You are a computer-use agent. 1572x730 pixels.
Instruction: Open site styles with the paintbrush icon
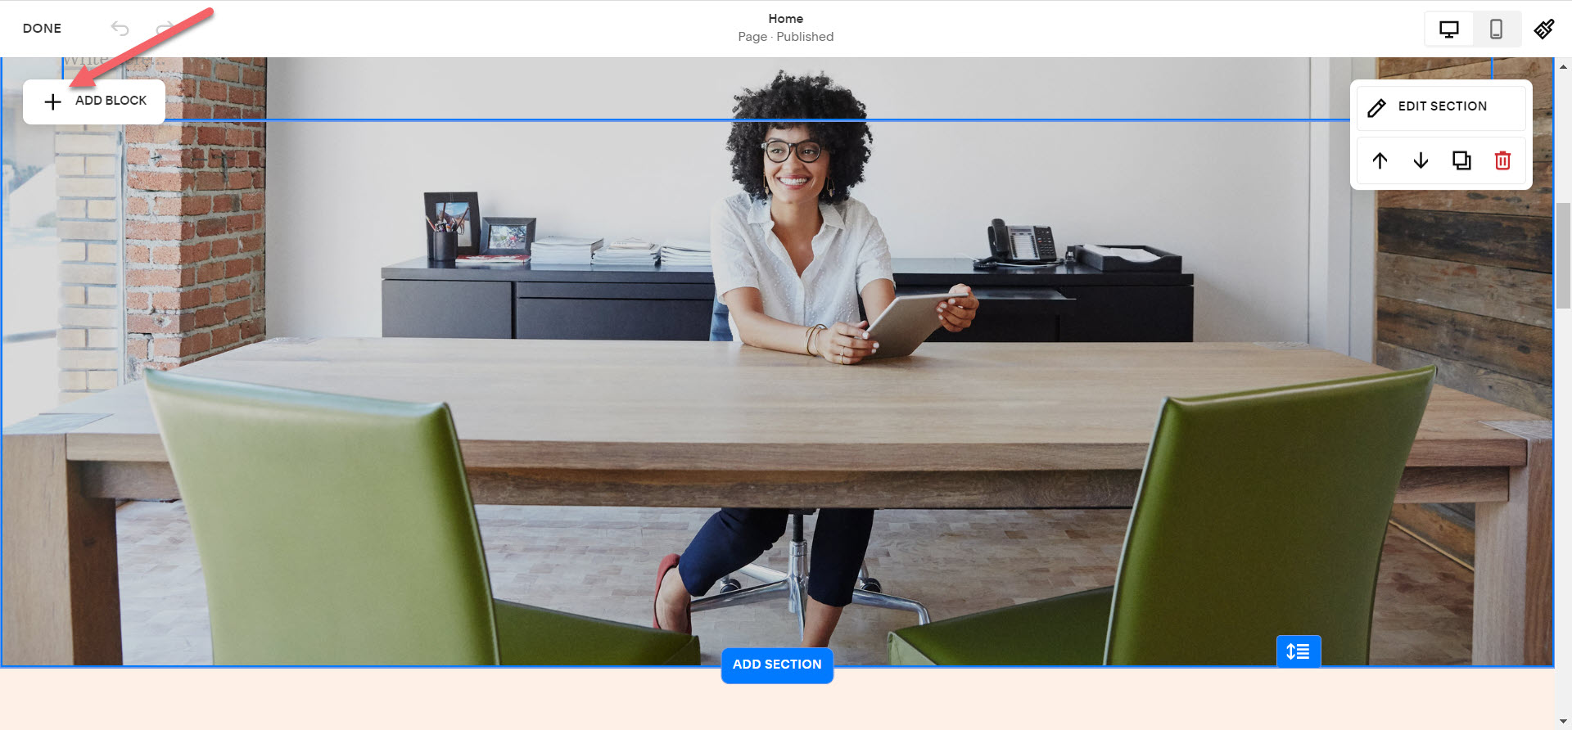coord(1543,29)
